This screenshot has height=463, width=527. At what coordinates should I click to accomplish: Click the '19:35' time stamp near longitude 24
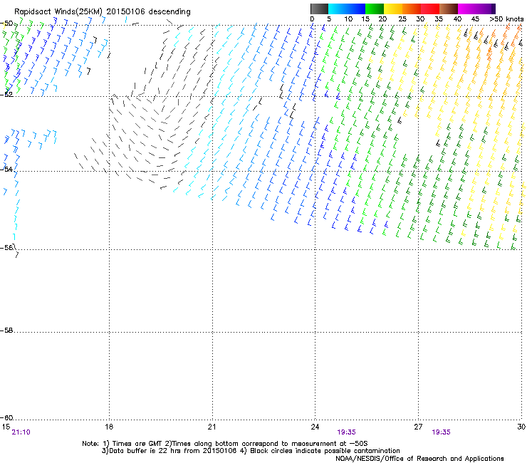point(347,432)
